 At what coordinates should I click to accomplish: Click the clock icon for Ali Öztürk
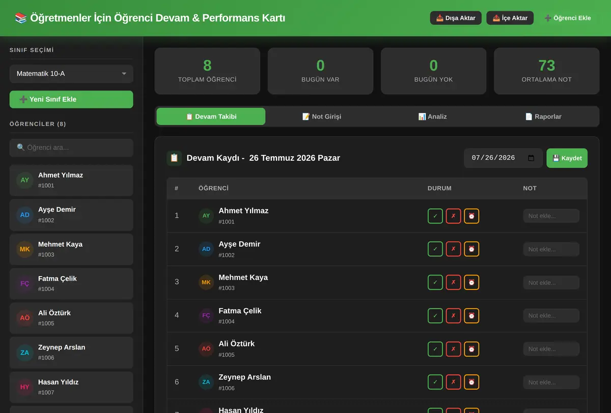[x=471, y=349]
